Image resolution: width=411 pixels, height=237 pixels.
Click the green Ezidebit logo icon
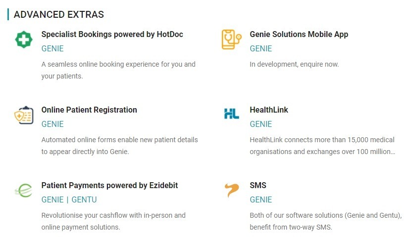pos(23,190)
